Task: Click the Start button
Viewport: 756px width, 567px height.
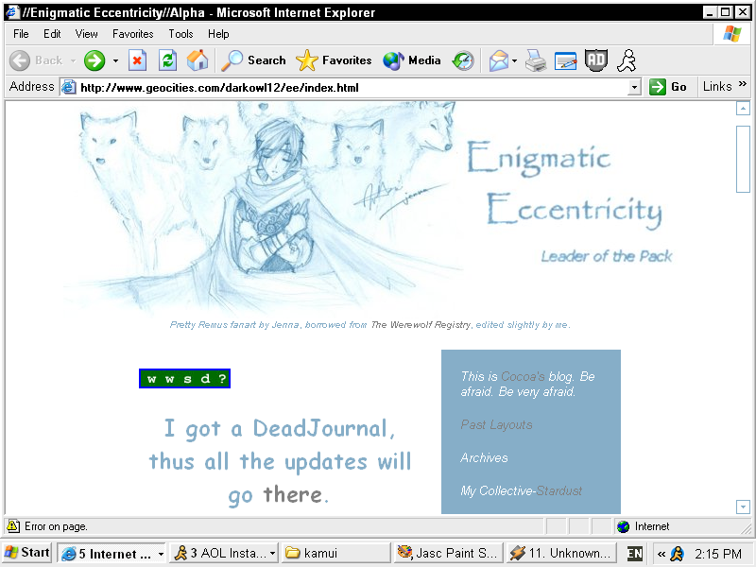Action: [x=27, y=553]
